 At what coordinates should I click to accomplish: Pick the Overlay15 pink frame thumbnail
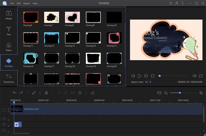114,38
